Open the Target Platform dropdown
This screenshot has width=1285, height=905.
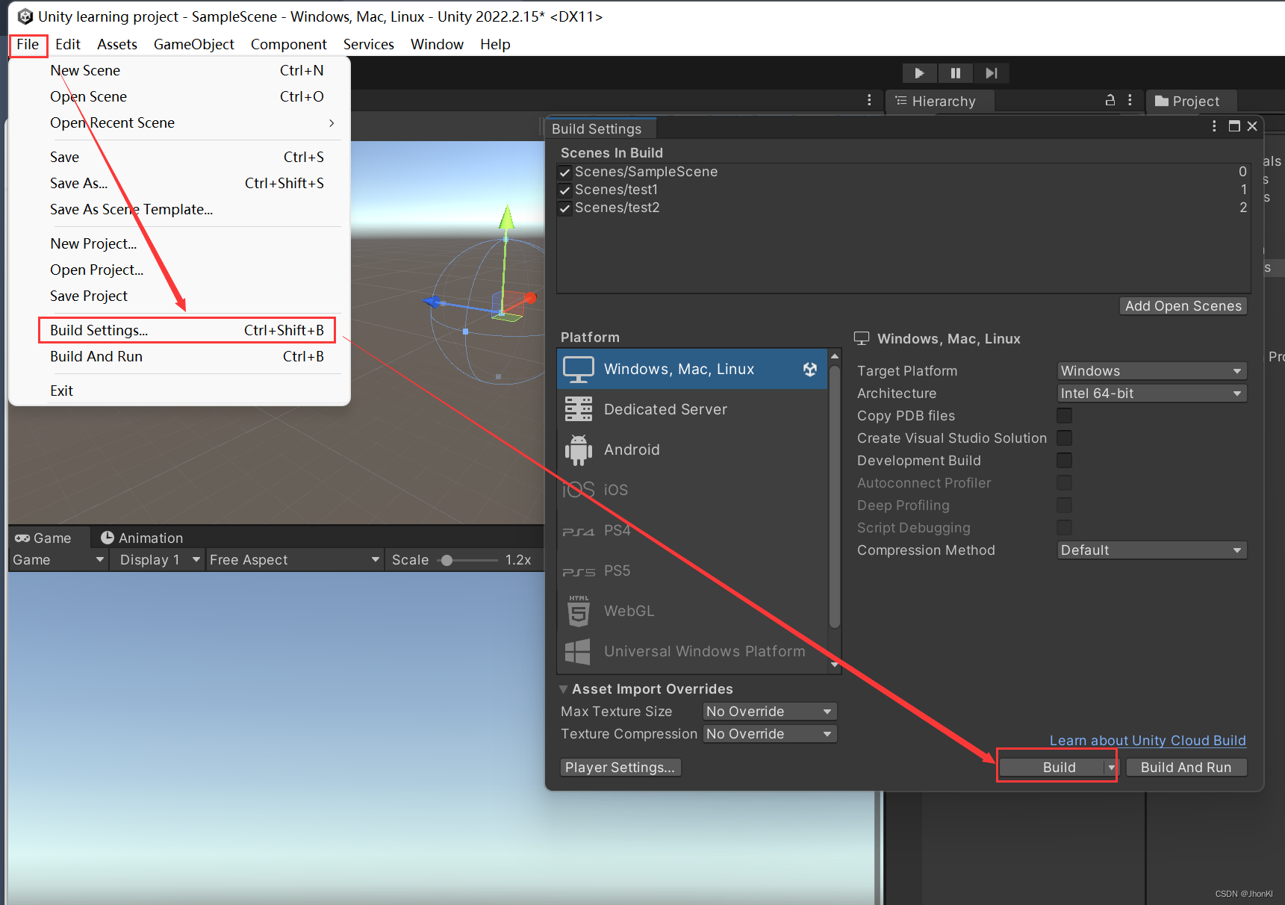click(x=1151, y=371)
